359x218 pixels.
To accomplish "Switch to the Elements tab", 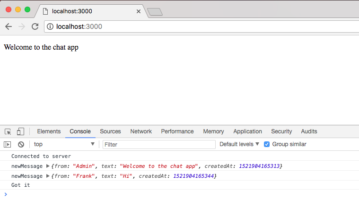I will (x=49, y=131).
